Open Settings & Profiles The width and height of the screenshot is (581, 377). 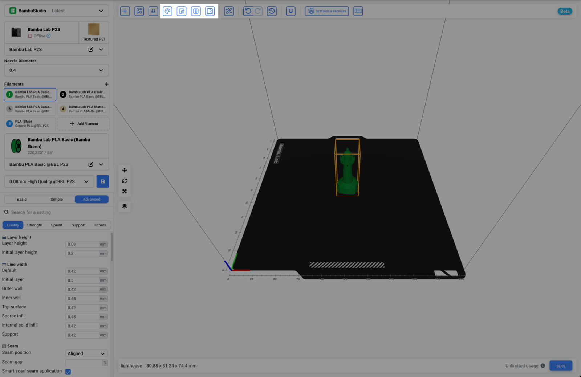coord(327,11)
